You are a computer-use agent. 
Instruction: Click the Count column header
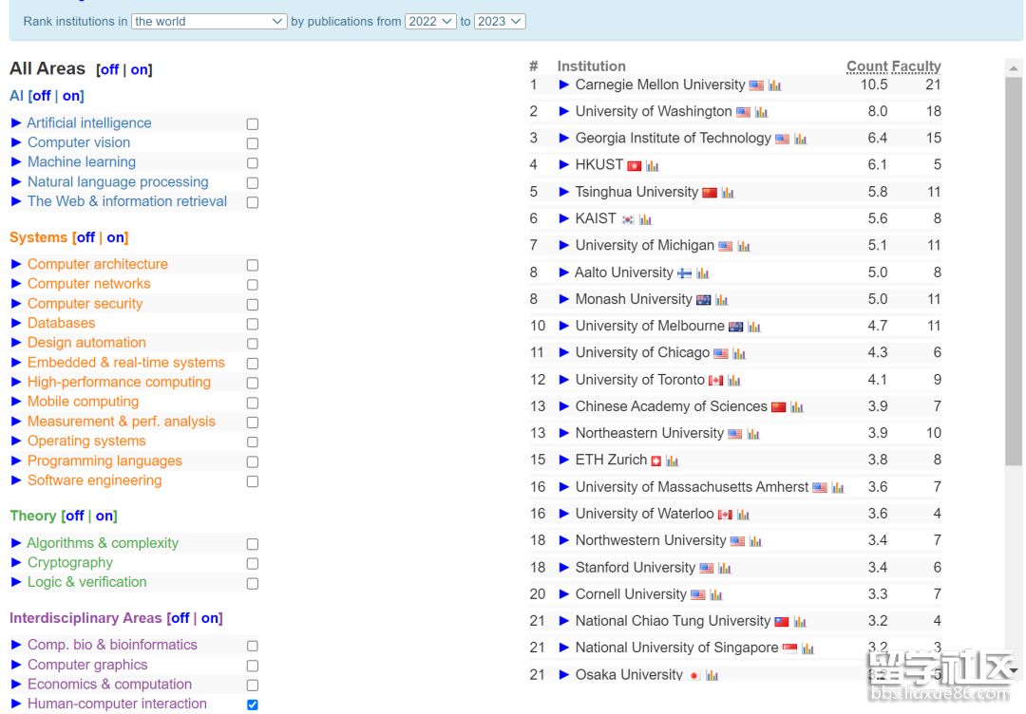pyautogui.click(x=867, y=66)
